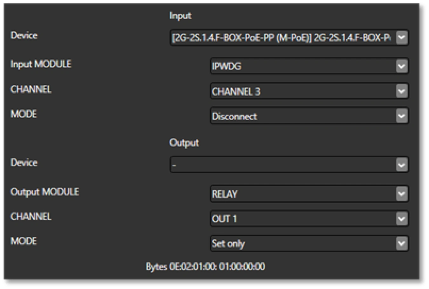The image size is (429, 289).
Task: Open the output CHANNEL dropdown showing OUT 1
Action: pos(302,219)
